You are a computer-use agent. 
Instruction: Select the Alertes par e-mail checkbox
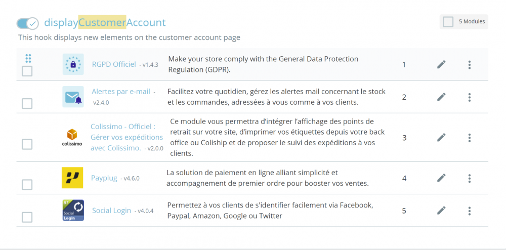(27, 104)
